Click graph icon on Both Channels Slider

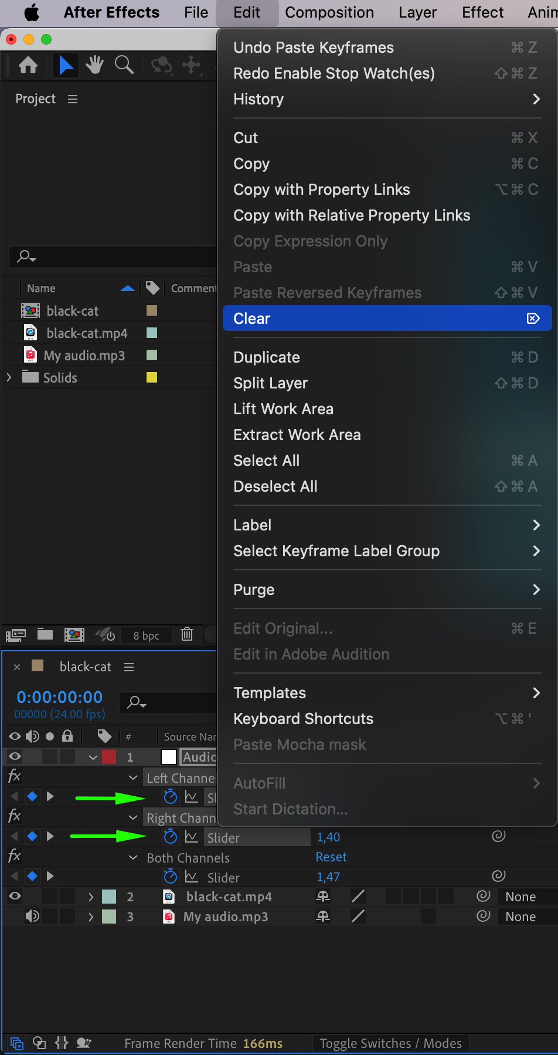click(x=192, y=877)
